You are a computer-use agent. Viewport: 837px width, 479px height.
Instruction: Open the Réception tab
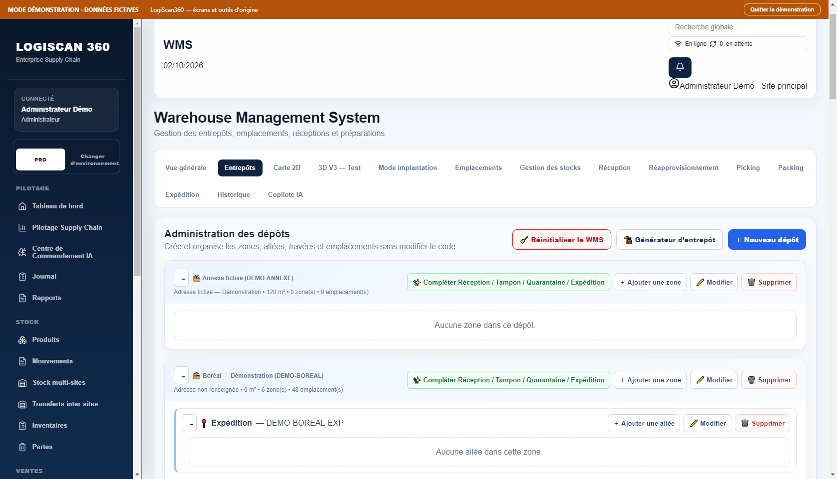(615, 168)
